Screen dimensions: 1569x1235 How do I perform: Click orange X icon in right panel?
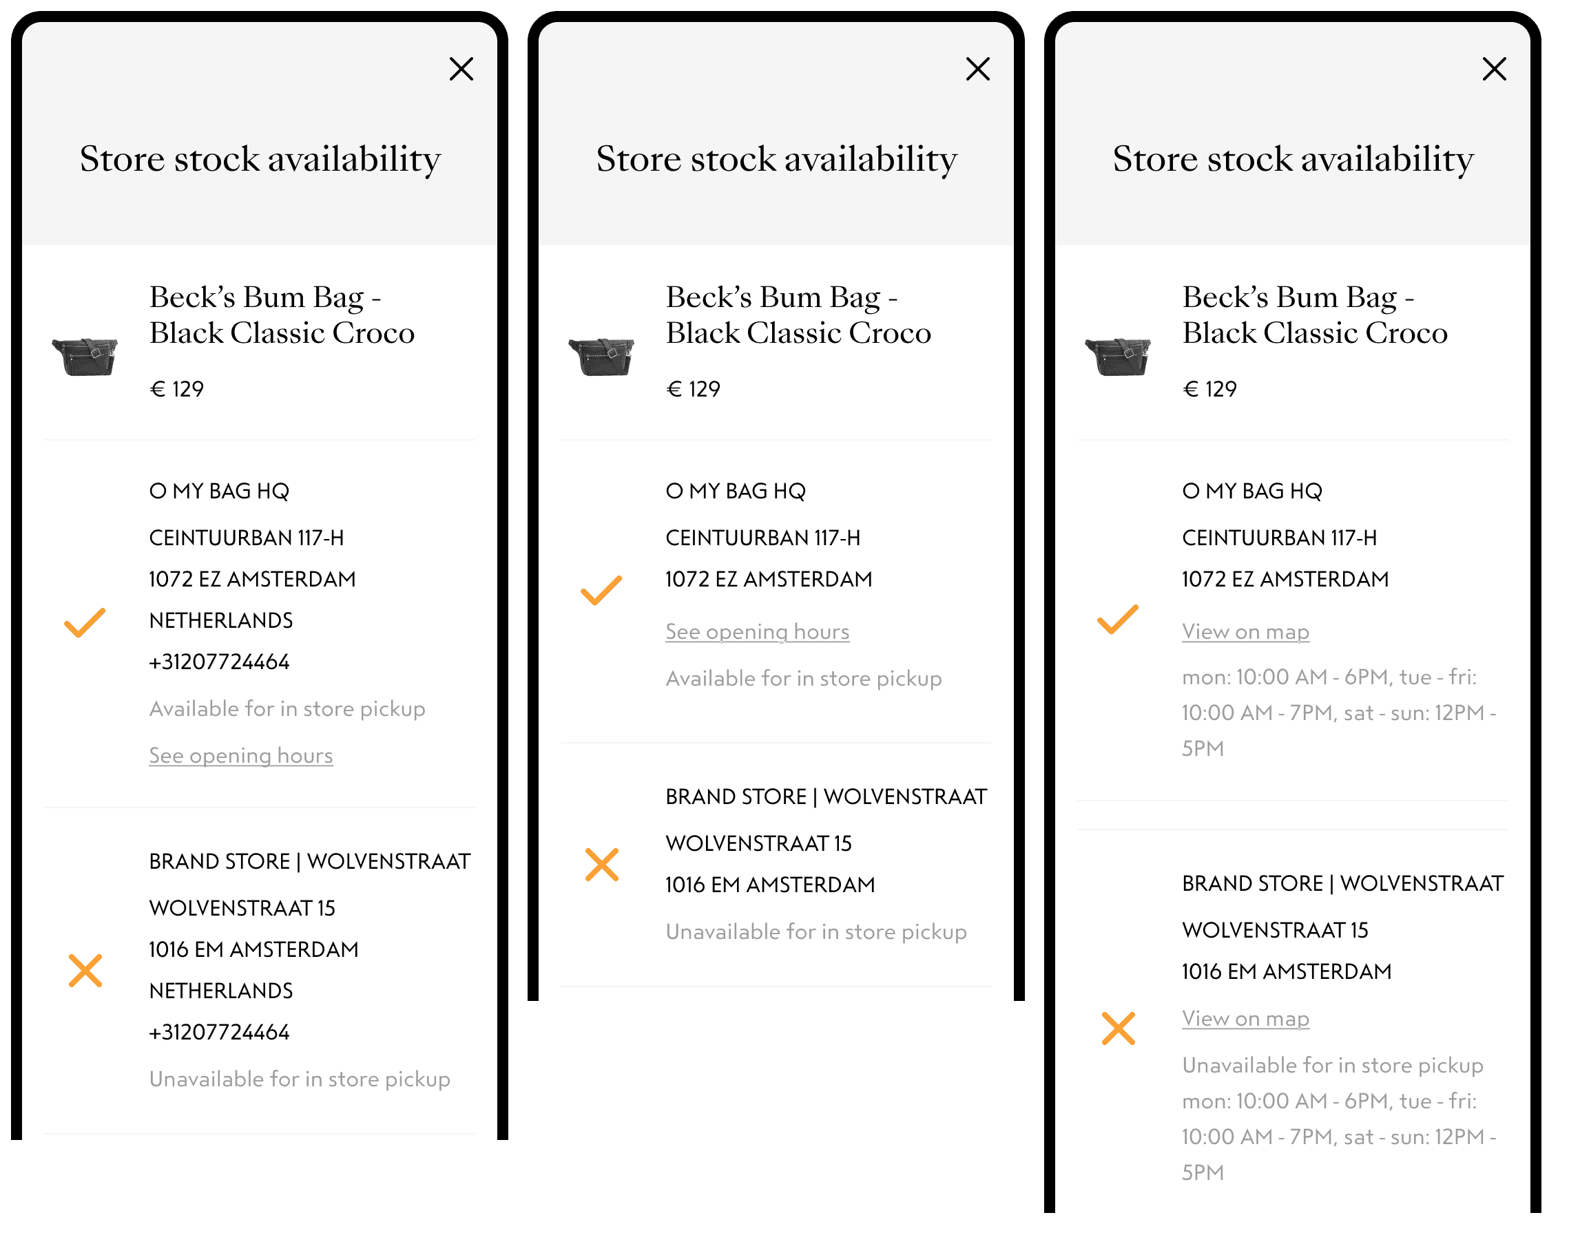[x=1119, y=1028]
